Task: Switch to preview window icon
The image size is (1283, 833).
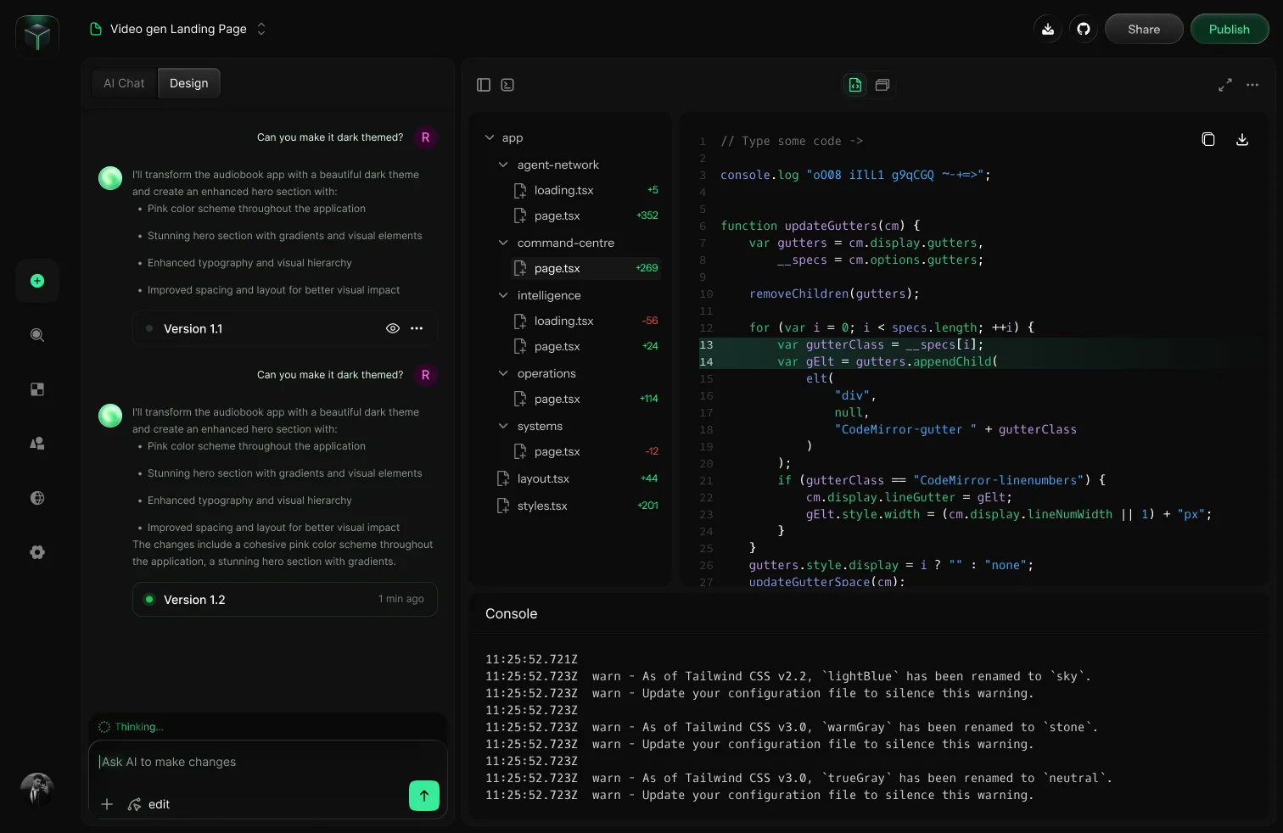Action: (882, 85)
